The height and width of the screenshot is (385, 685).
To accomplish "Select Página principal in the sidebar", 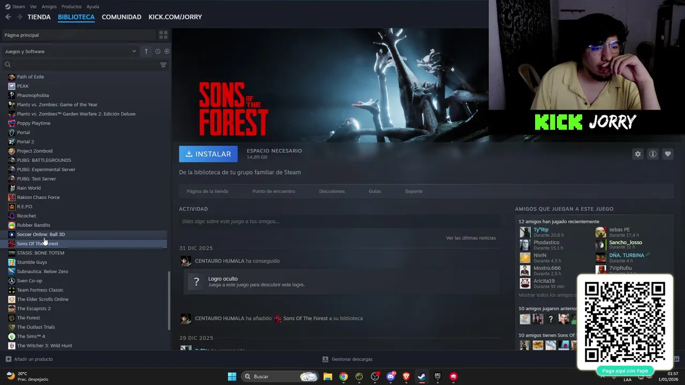I will (x=78, y=35).
